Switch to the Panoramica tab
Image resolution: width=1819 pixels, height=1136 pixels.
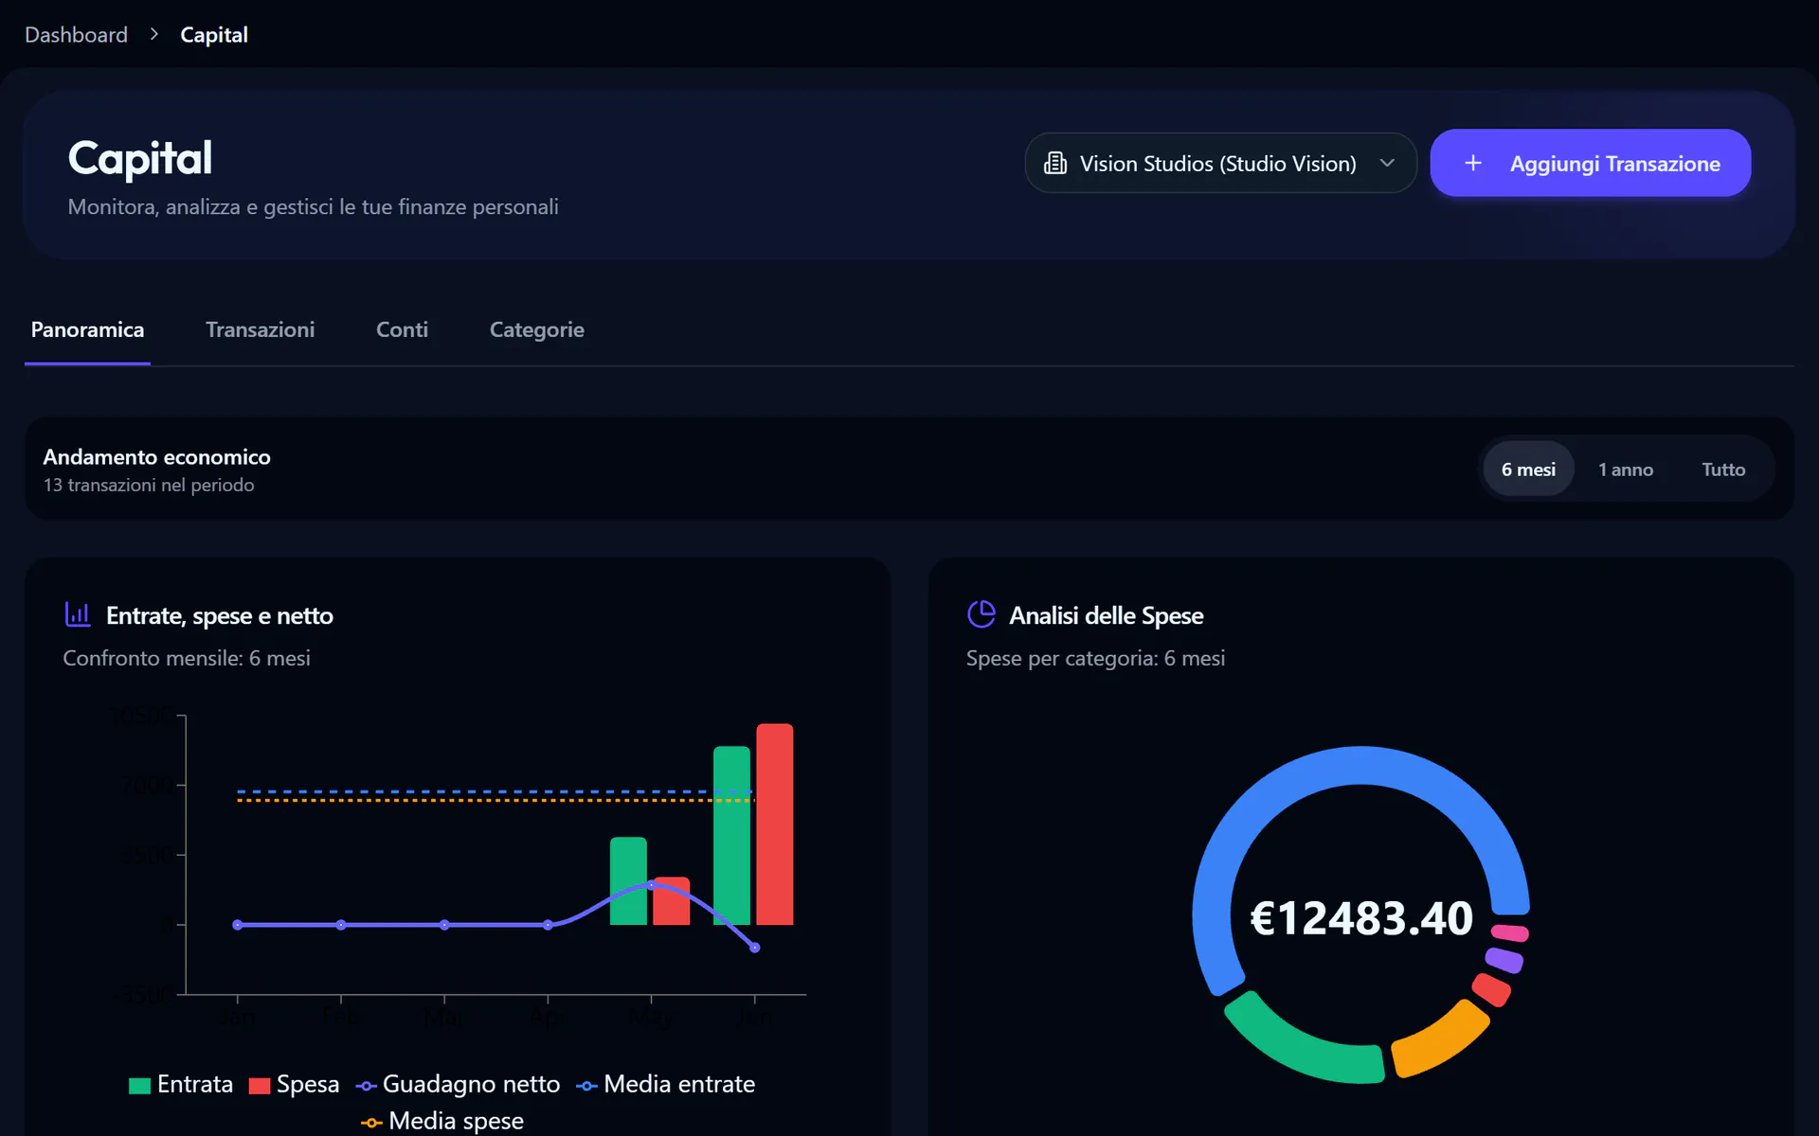click(x=87, y=329)
